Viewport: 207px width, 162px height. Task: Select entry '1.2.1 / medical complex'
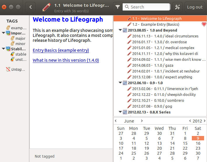[160, 48]
